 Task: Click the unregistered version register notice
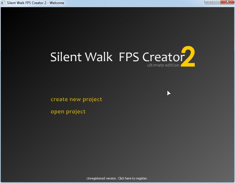pyautogui.click(x=117, y=178)
